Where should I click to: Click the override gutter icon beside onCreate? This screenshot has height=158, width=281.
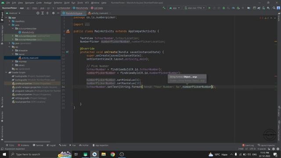(67, 52)
